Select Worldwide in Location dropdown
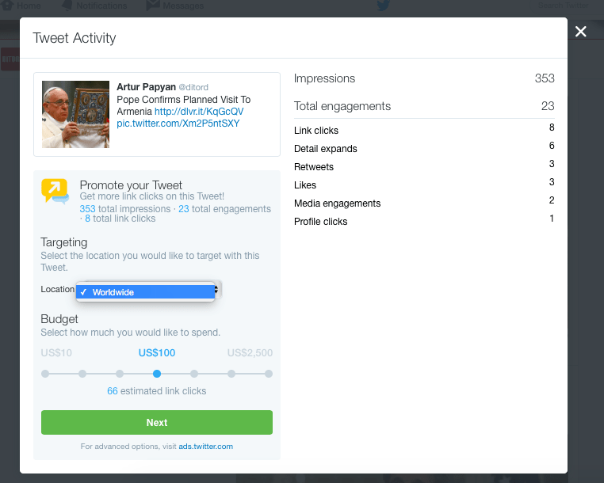 pos(145,292)
